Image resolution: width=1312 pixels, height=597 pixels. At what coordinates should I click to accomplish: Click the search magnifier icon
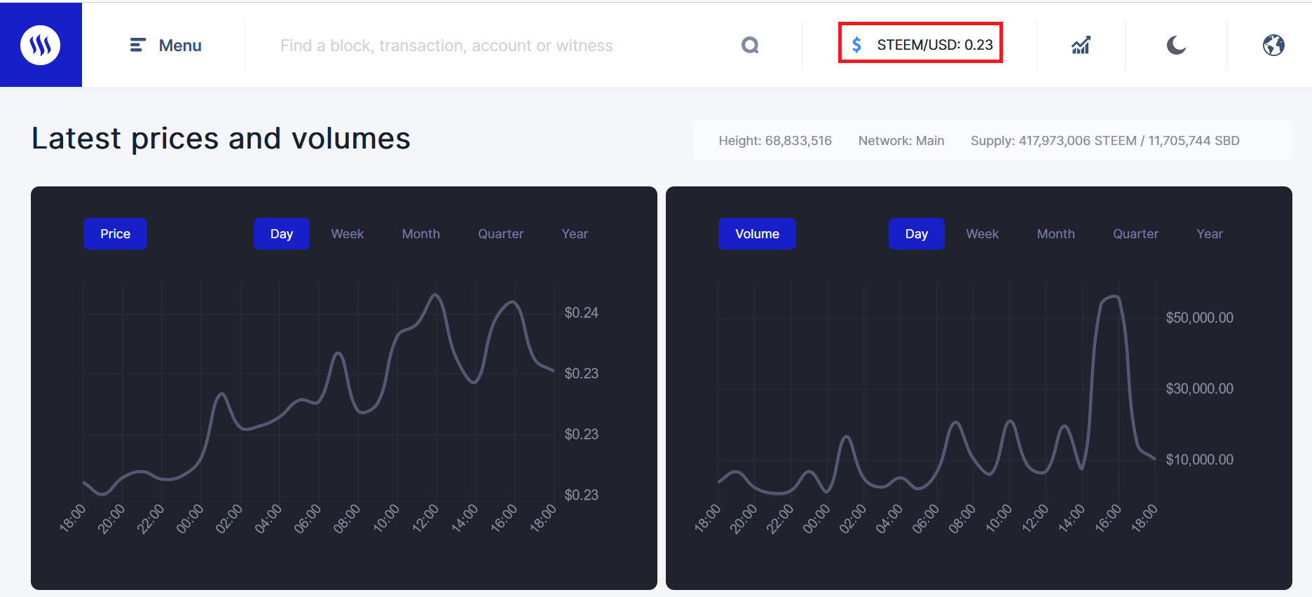coord(750,46)
